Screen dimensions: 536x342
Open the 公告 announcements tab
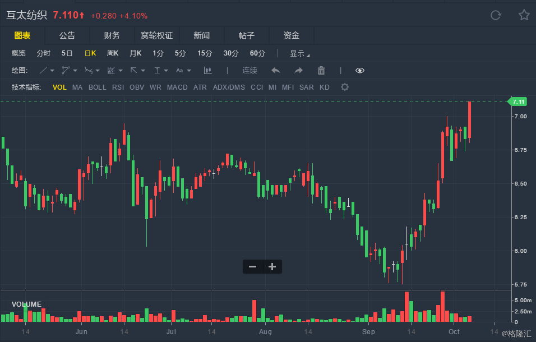(x=67, y=35)
